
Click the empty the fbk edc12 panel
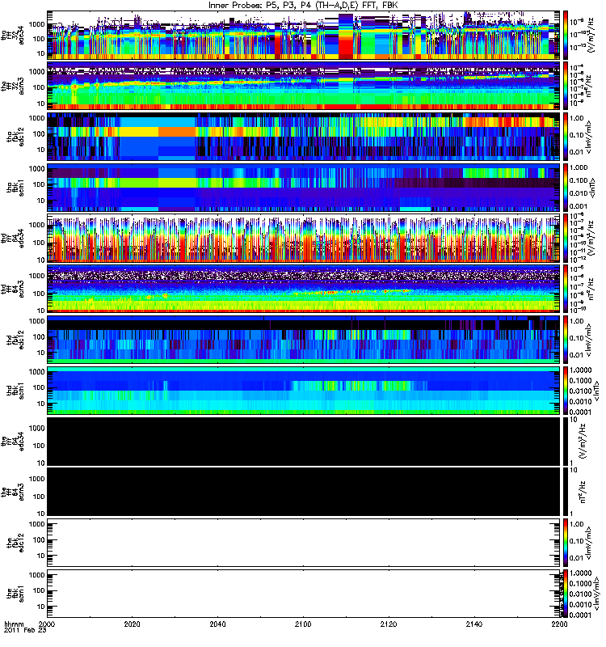304,543
